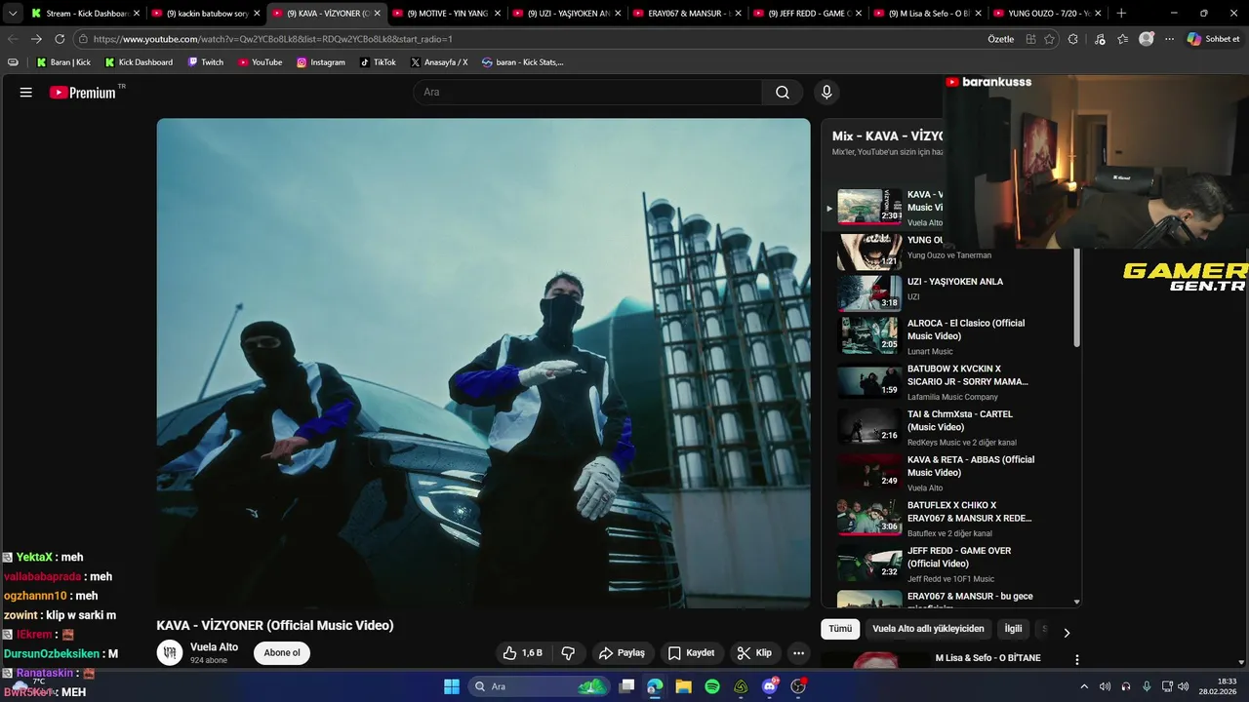The image size is (1249, 702).
Task: Select Vuela Alto adlı yükleyiciden chip
Action: (928, 629)
